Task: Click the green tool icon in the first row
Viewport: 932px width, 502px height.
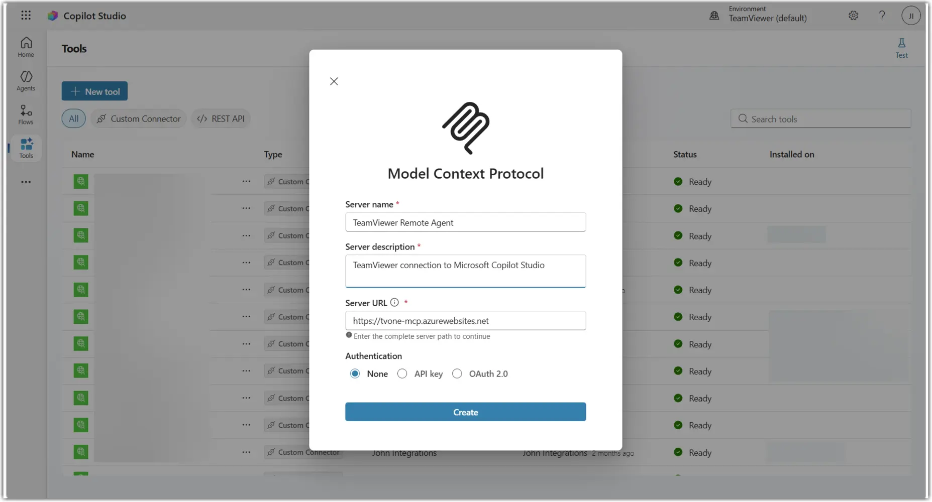Action: [81, 181]
